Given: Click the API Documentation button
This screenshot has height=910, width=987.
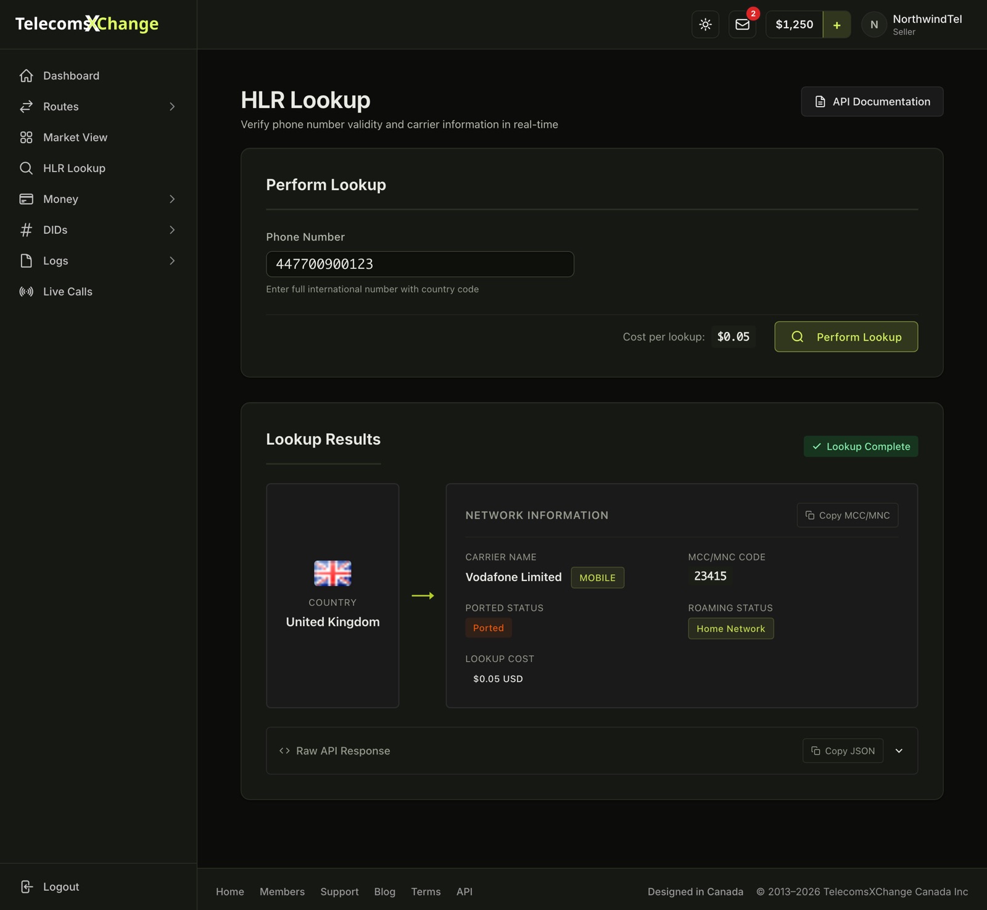Looking at the screenshot, I should [x=872, y=101].
